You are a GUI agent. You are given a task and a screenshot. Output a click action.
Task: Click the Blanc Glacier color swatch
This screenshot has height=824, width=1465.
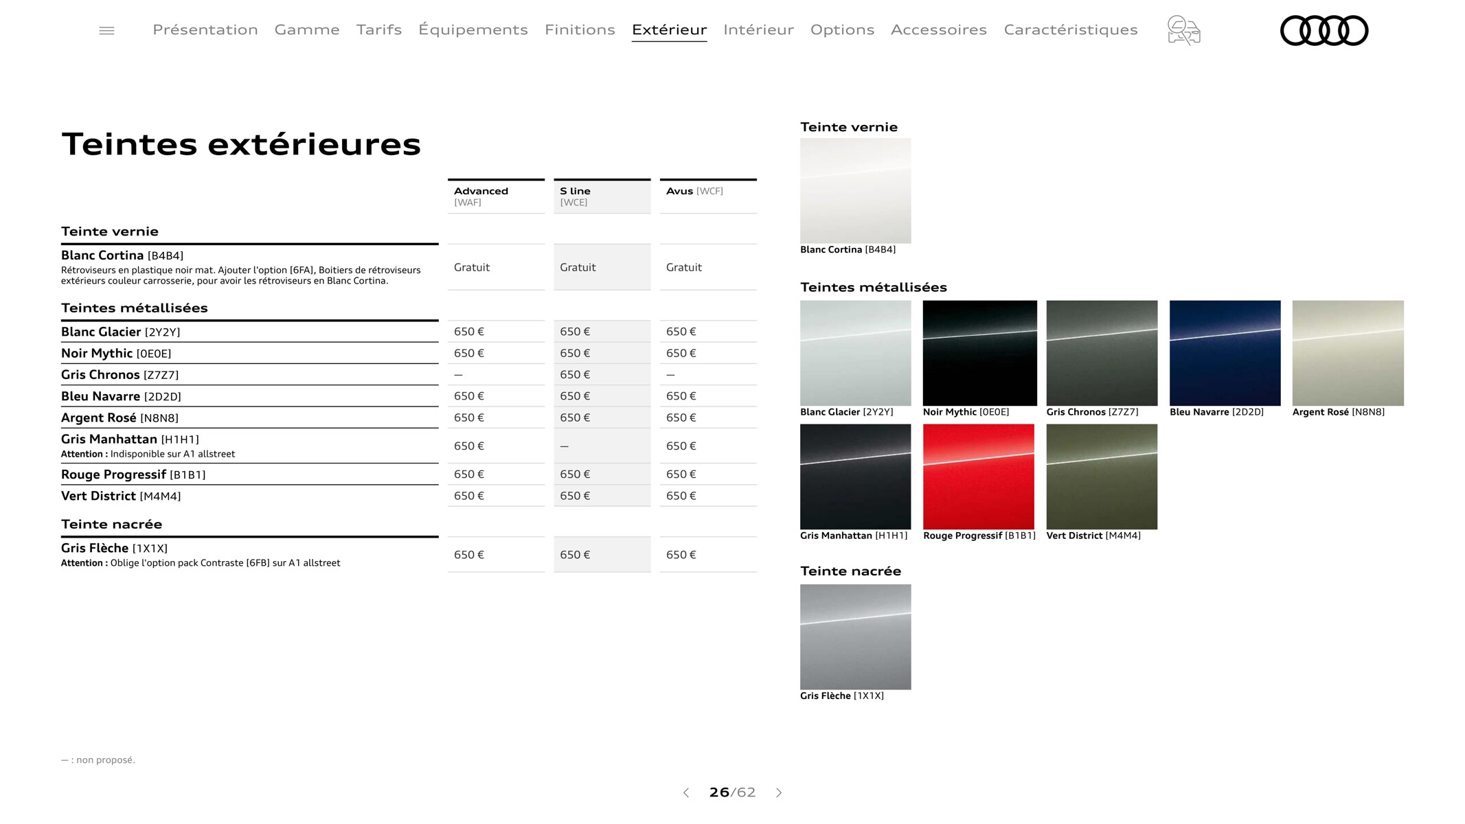tap(855, 353)
